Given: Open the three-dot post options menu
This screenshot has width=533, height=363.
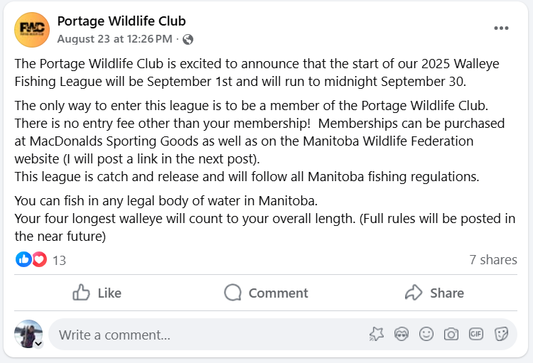Looking at the screenshot, I should tap(501, 28).
